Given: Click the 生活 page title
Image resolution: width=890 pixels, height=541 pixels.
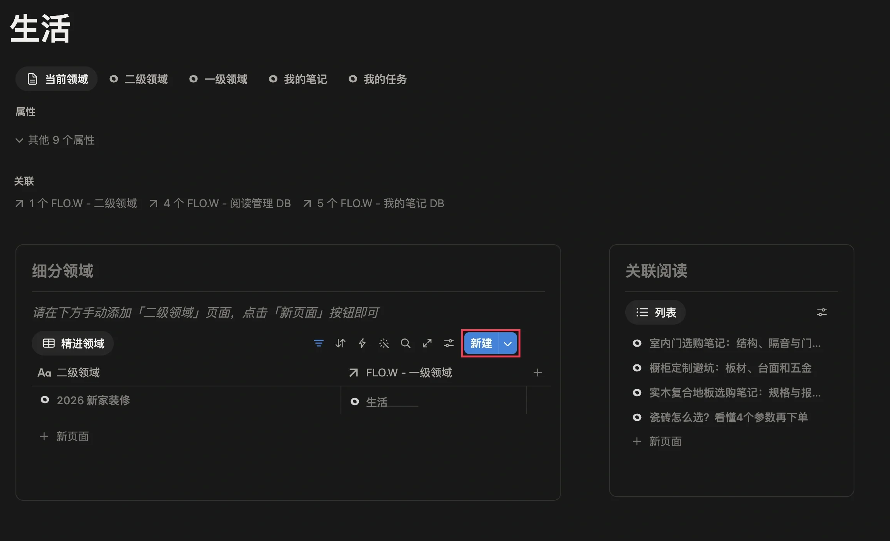Looking at the screenshot, I should point(40,29).
